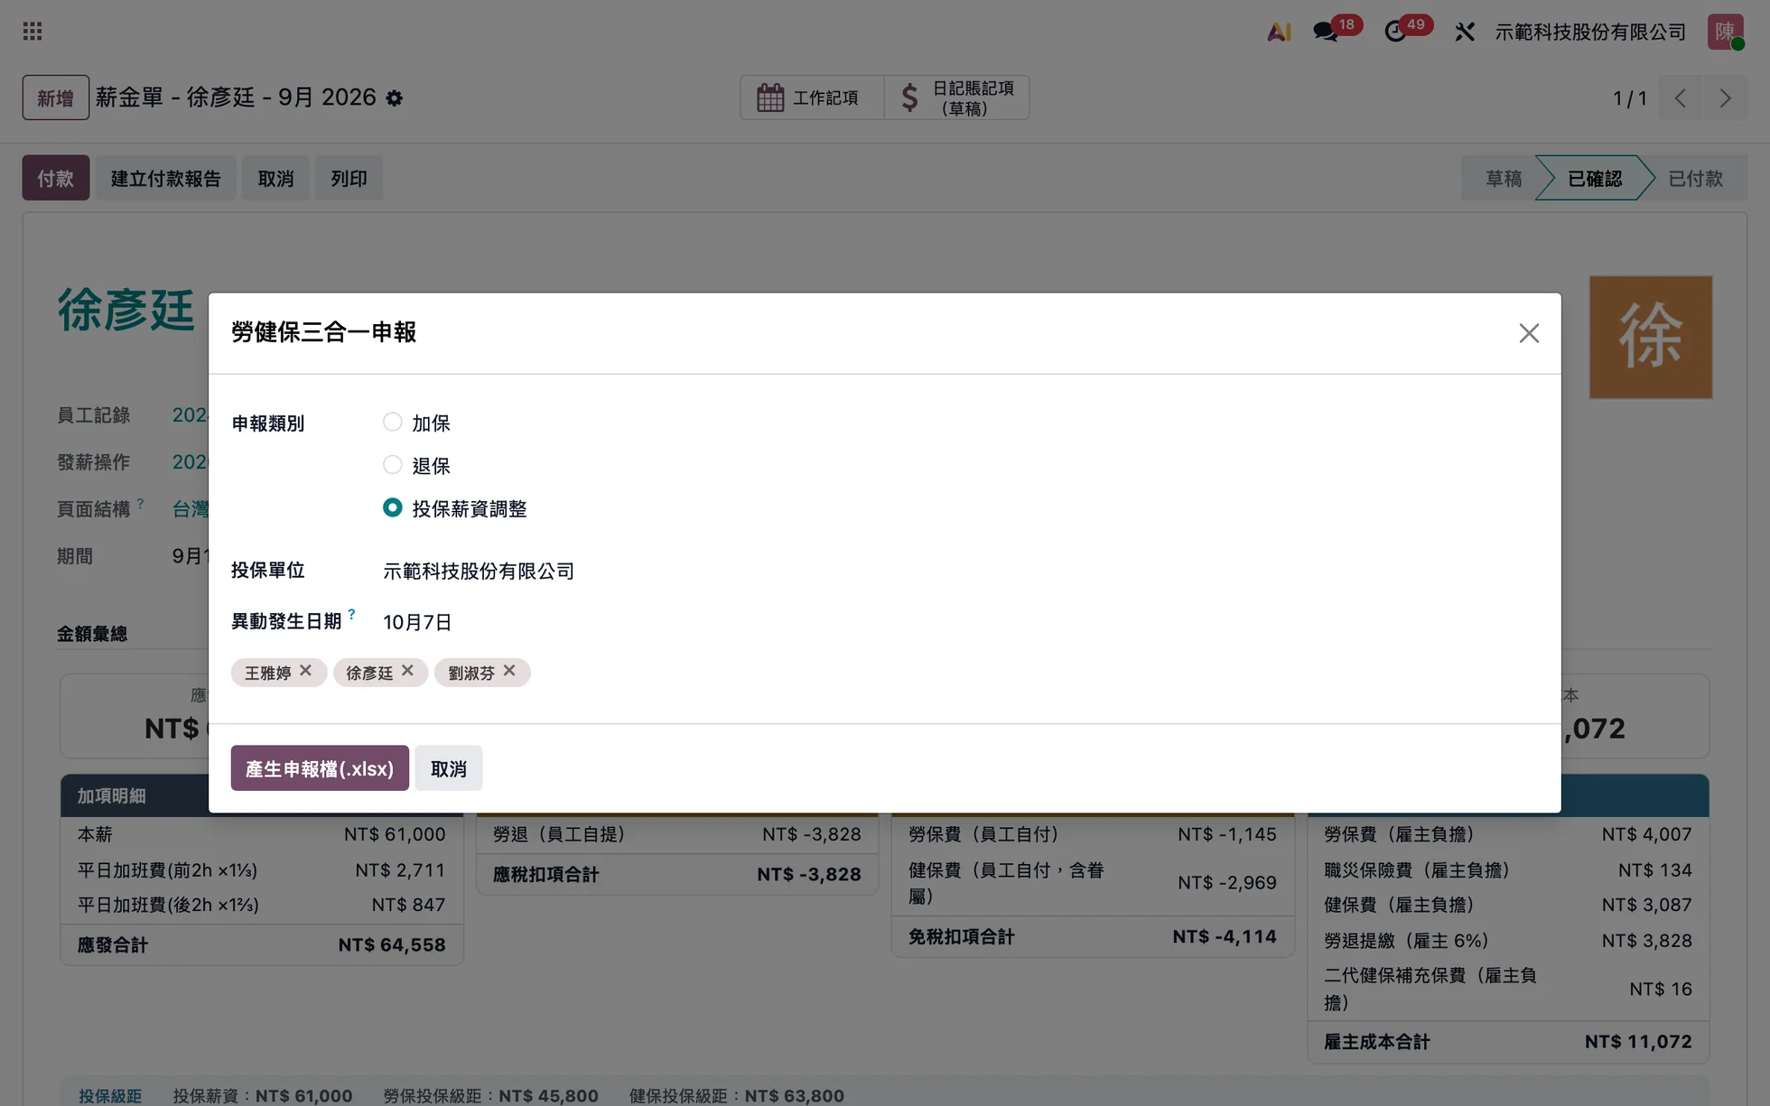Click 雇主成本合計 NT$ 11,072 total

[1508, 1042]
